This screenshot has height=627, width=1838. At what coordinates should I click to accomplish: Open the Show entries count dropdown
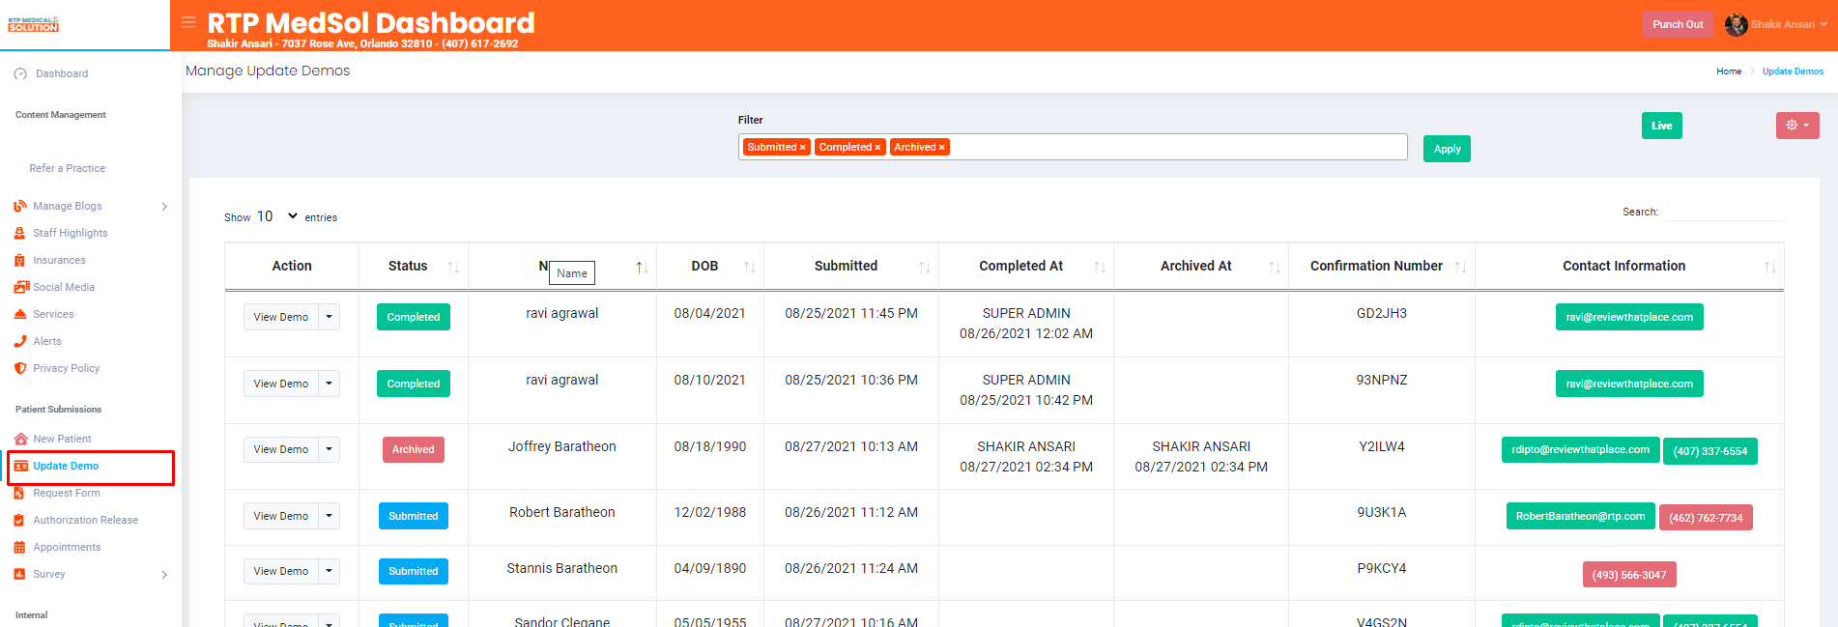(x=277, y=216)
